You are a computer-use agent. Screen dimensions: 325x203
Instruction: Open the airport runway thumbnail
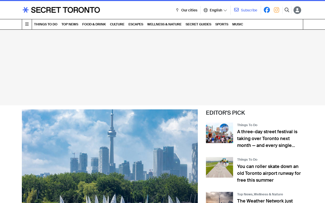pos(219,167)
